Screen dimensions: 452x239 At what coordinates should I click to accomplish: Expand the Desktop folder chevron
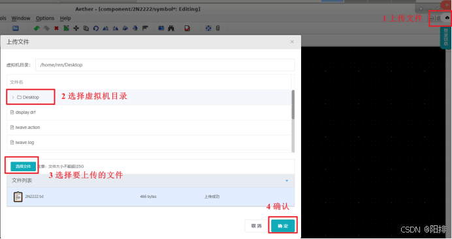(13, 98)
